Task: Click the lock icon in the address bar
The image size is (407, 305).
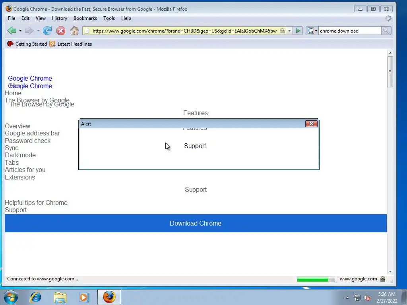Action: point(282,31)
